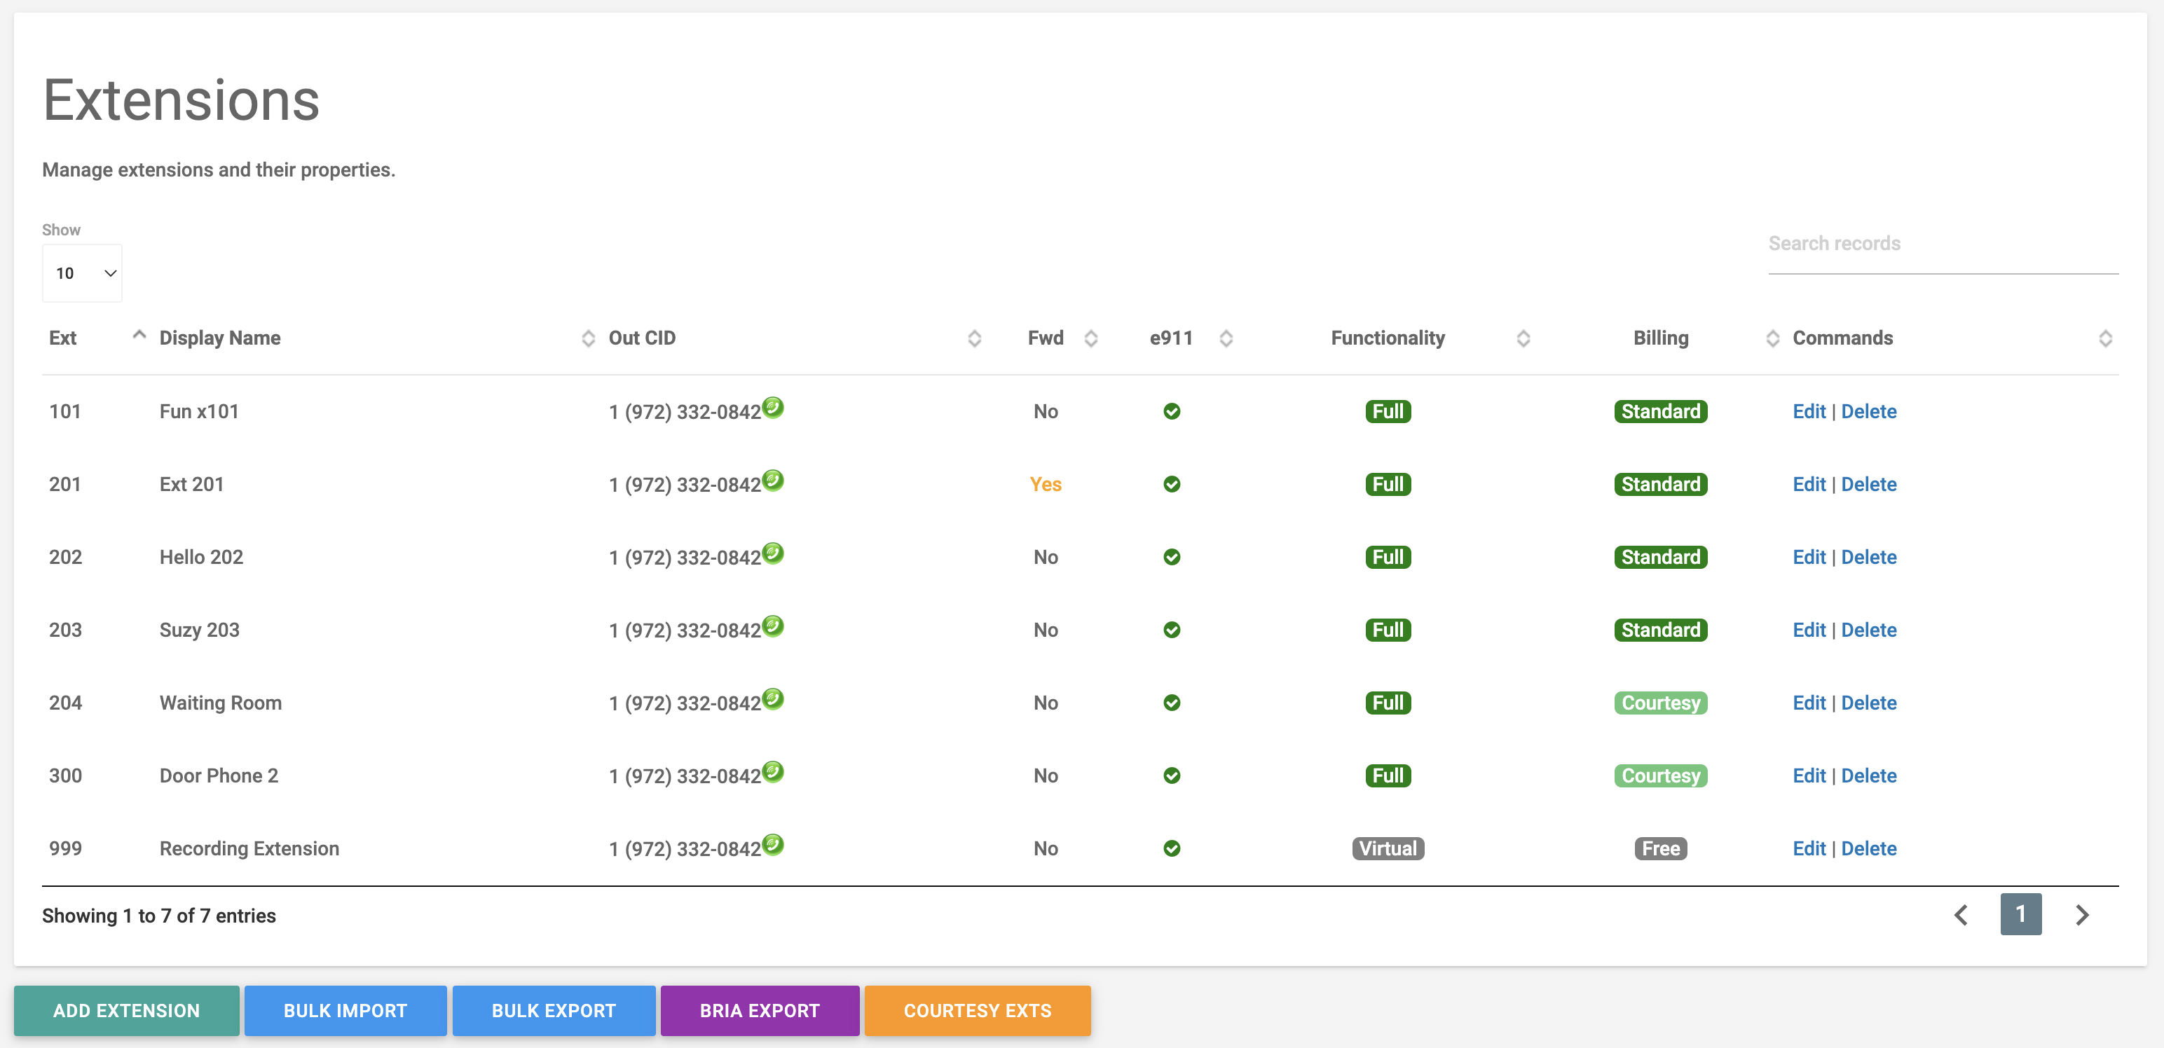This screenshot has width=2164, height=1048.
Task: Click the Courtesy badge for Door Phone 2
Action: [x=1661, y=776]
